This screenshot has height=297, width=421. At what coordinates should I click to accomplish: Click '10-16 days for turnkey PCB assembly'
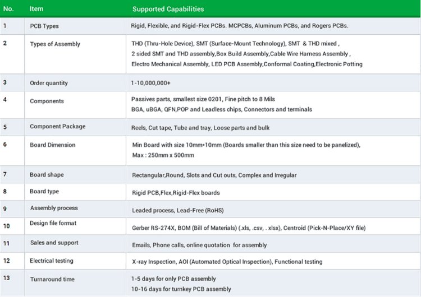tap(181, 289)
